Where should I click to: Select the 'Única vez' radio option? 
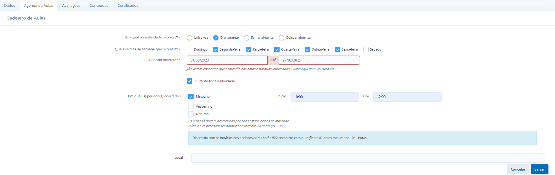tap(189, 38)
